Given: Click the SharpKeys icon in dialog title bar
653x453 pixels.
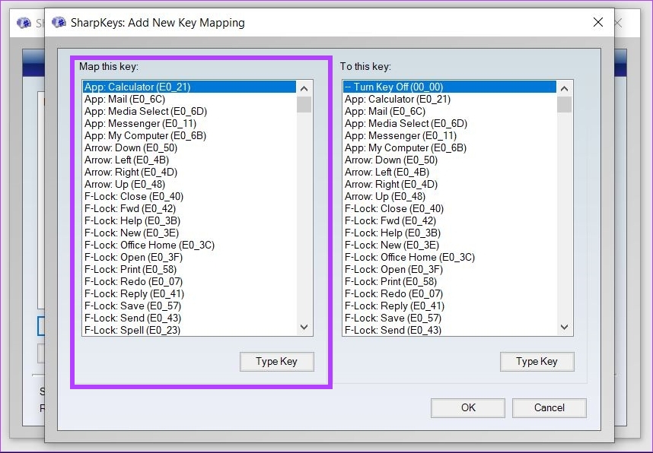Looking at the screenshot, I should coord(59,22).
